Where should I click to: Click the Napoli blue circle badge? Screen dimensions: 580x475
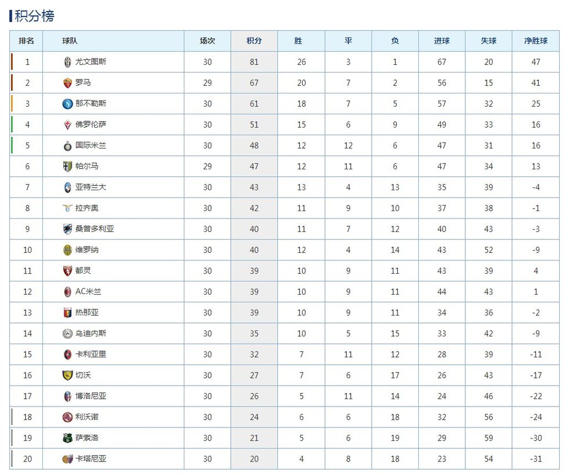tap(67, 104)
